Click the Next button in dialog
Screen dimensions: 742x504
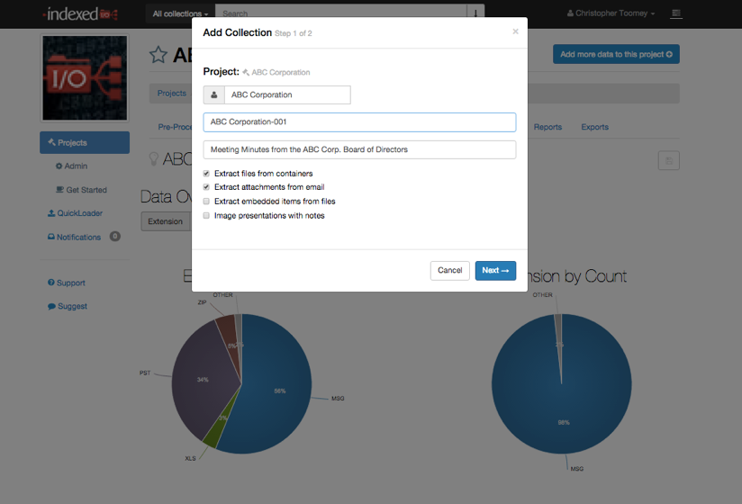pos(495,270)
